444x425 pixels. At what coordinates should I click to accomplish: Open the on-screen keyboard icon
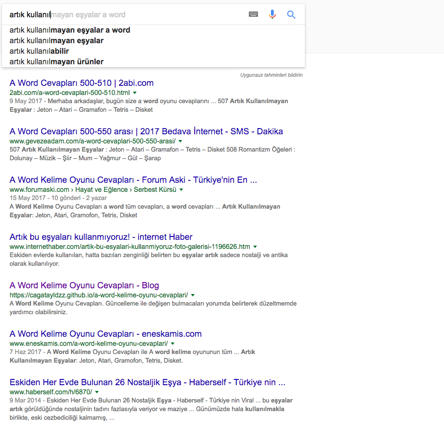click(x=253, y=14)
